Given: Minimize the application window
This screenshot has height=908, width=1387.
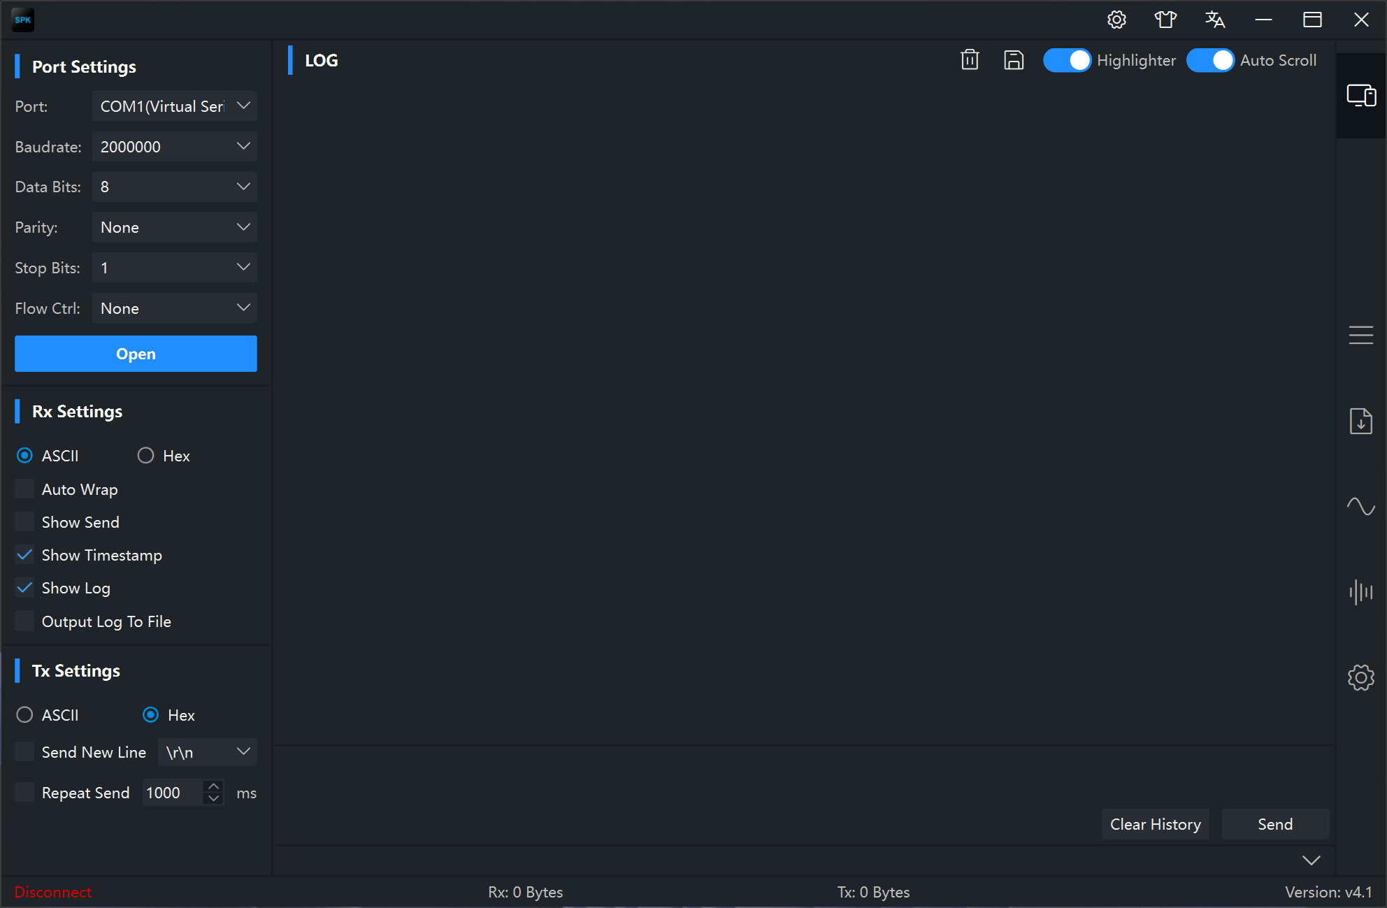Looking at the screenshot, I should pyautogui.click(x=1263, y=20).
